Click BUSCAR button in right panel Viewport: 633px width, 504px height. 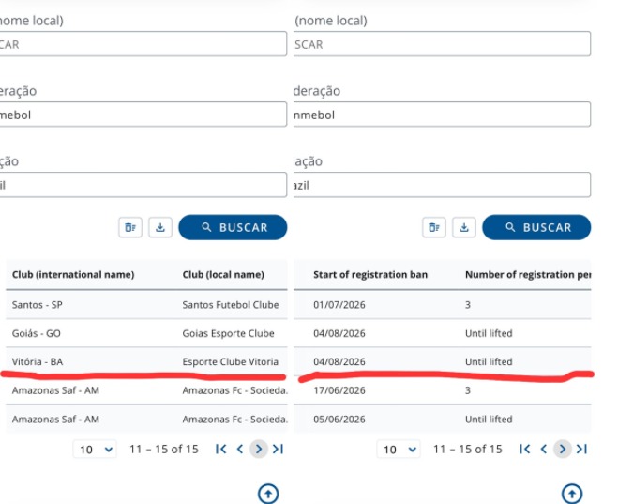pyautogui.click(x=536, y=227)
